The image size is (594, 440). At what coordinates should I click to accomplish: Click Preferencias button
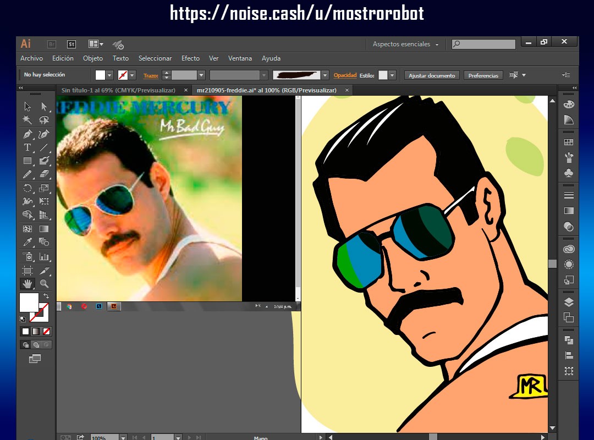click(x=483, y=75)
